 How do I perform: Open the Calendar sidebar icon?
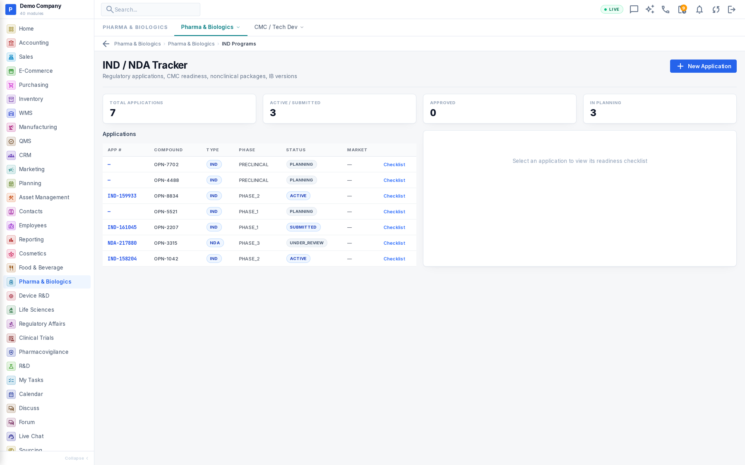pyautogui.click(x=11, y=394)
